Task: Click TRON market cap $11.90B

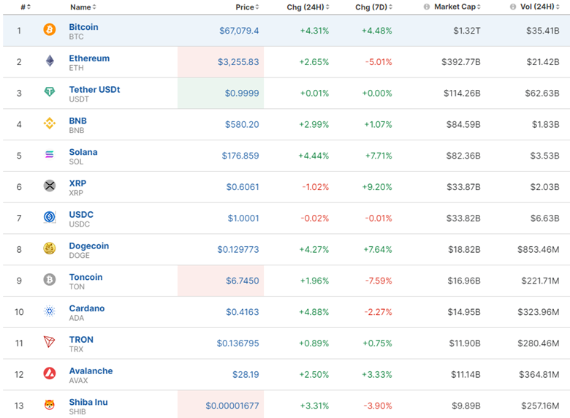Action: click(465, 343)
